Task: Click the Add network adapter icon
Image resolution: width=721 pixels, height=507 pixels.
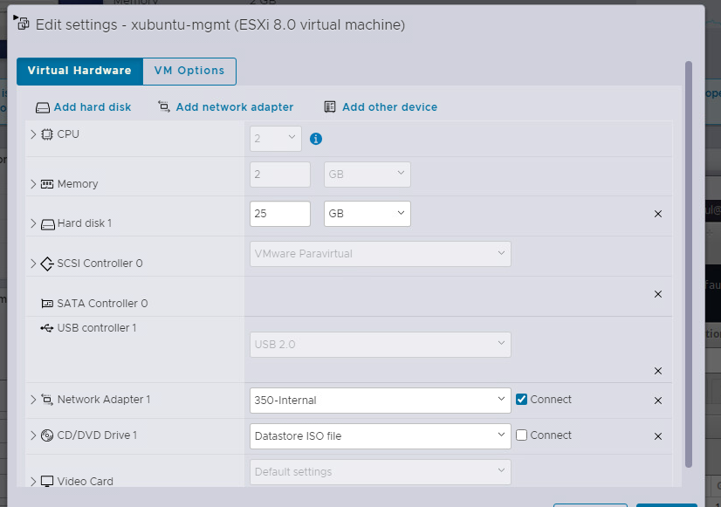Action: coord(164,107)
